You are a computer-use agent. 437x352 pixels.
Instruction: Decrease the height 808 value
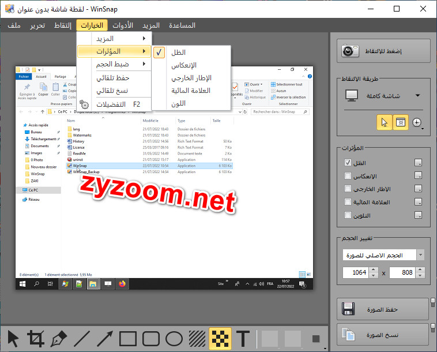[x=420, y=275]
